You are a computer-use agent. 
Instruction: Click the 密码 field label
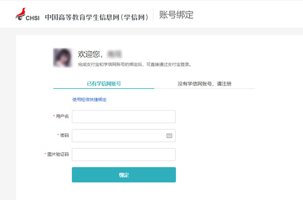(64, 135)
